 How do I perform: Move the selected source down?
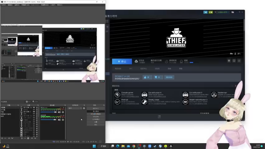click(x=35, y=138)
